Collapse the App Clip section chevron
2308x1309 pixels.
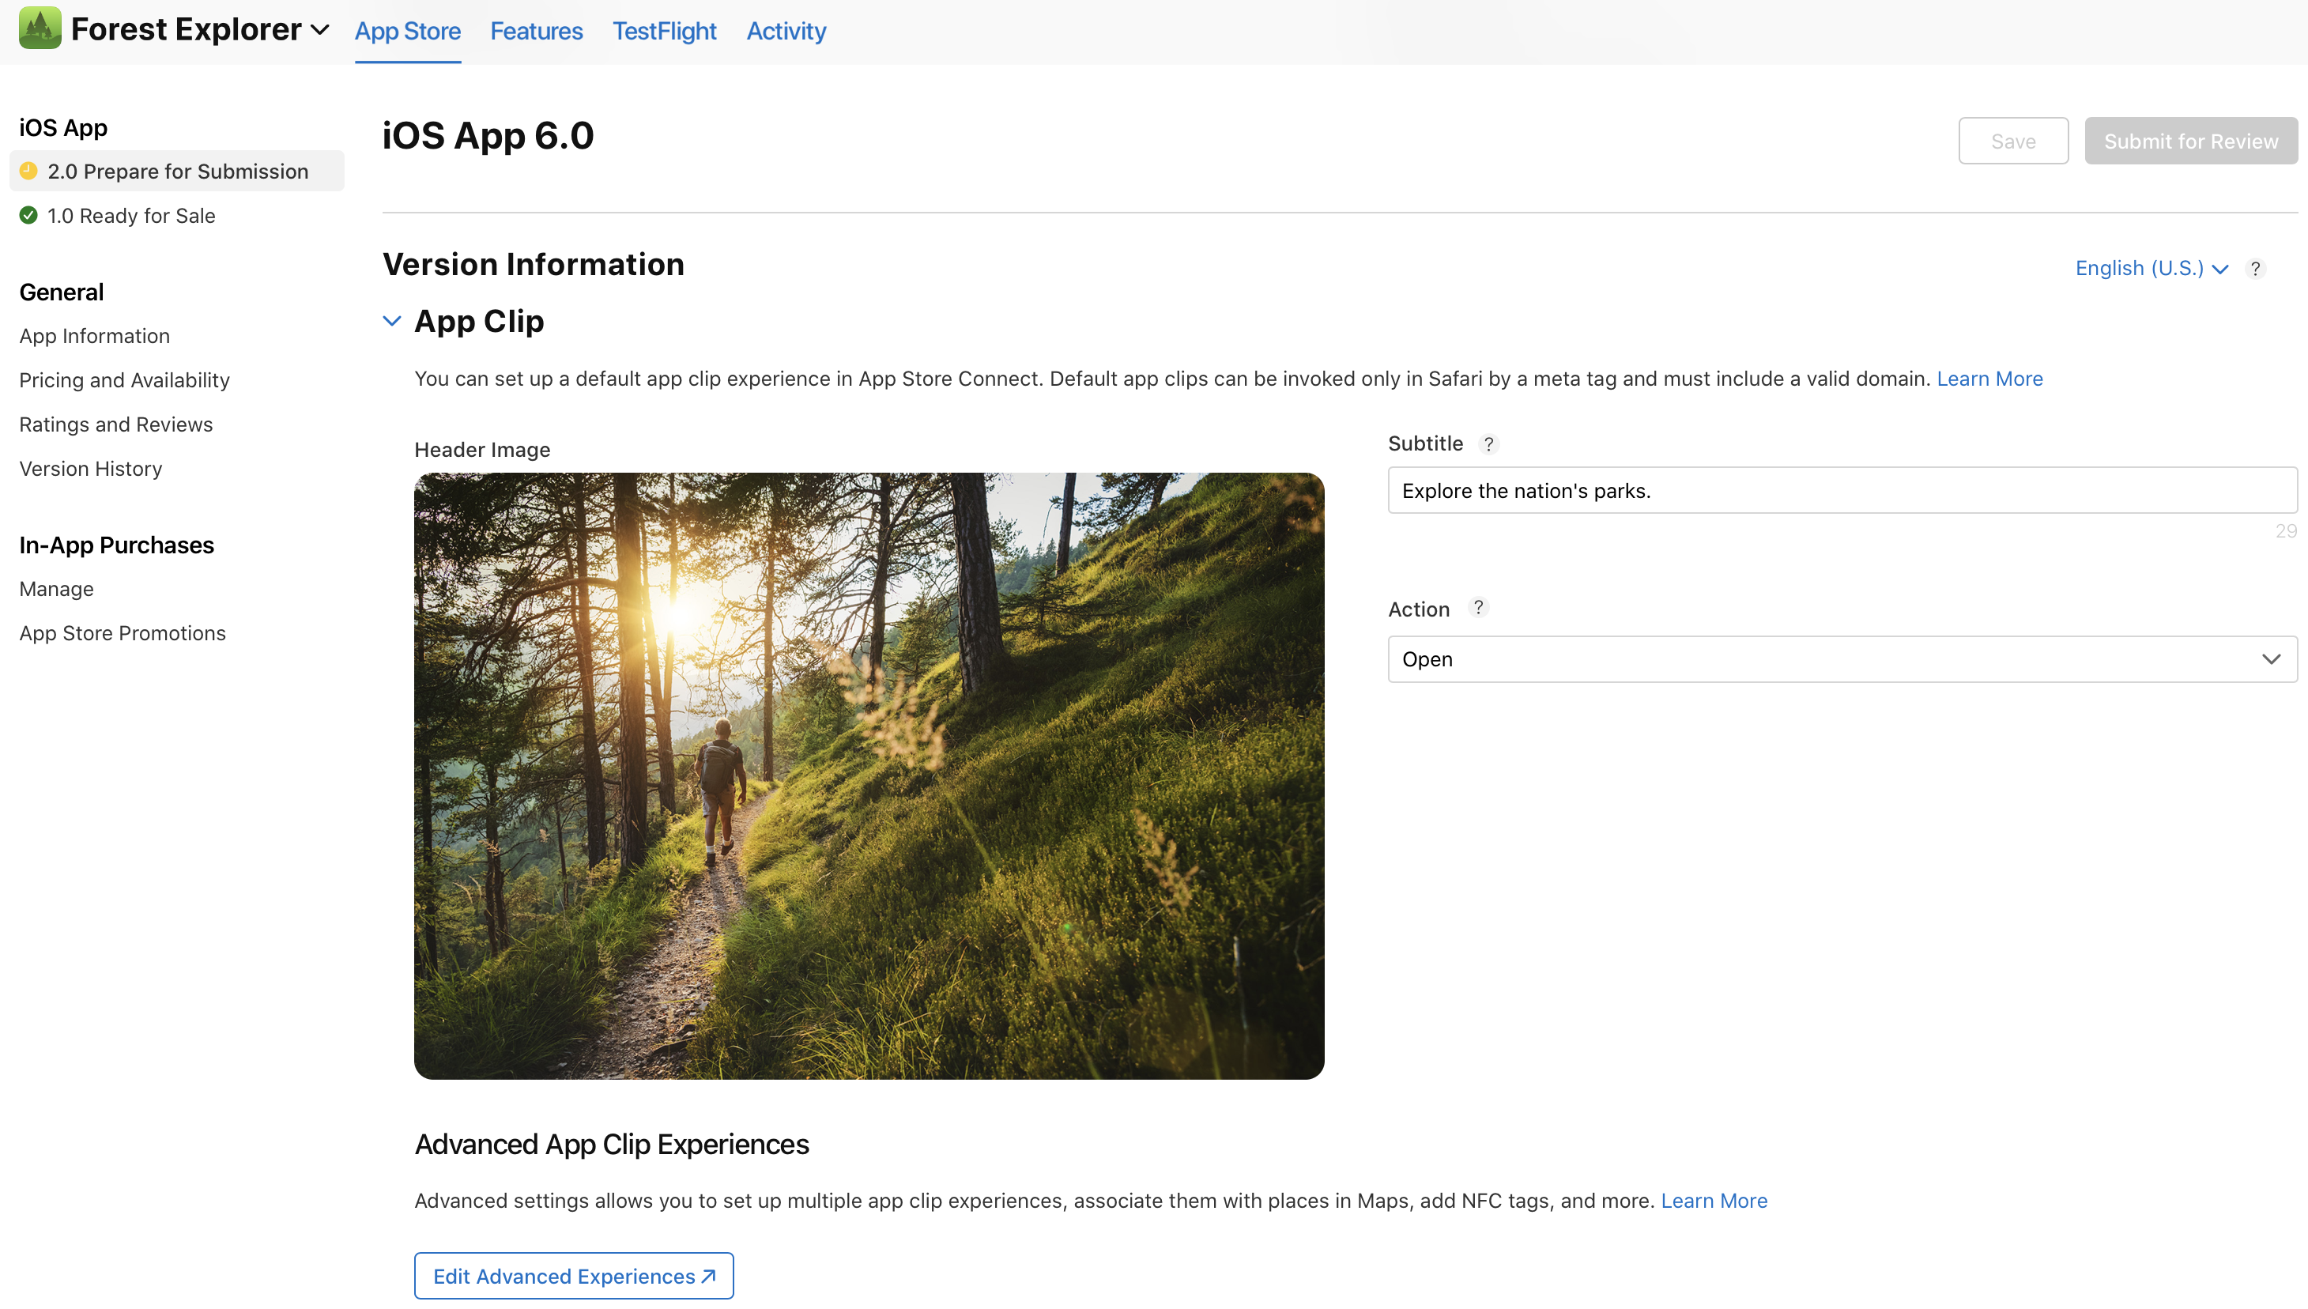392,321
